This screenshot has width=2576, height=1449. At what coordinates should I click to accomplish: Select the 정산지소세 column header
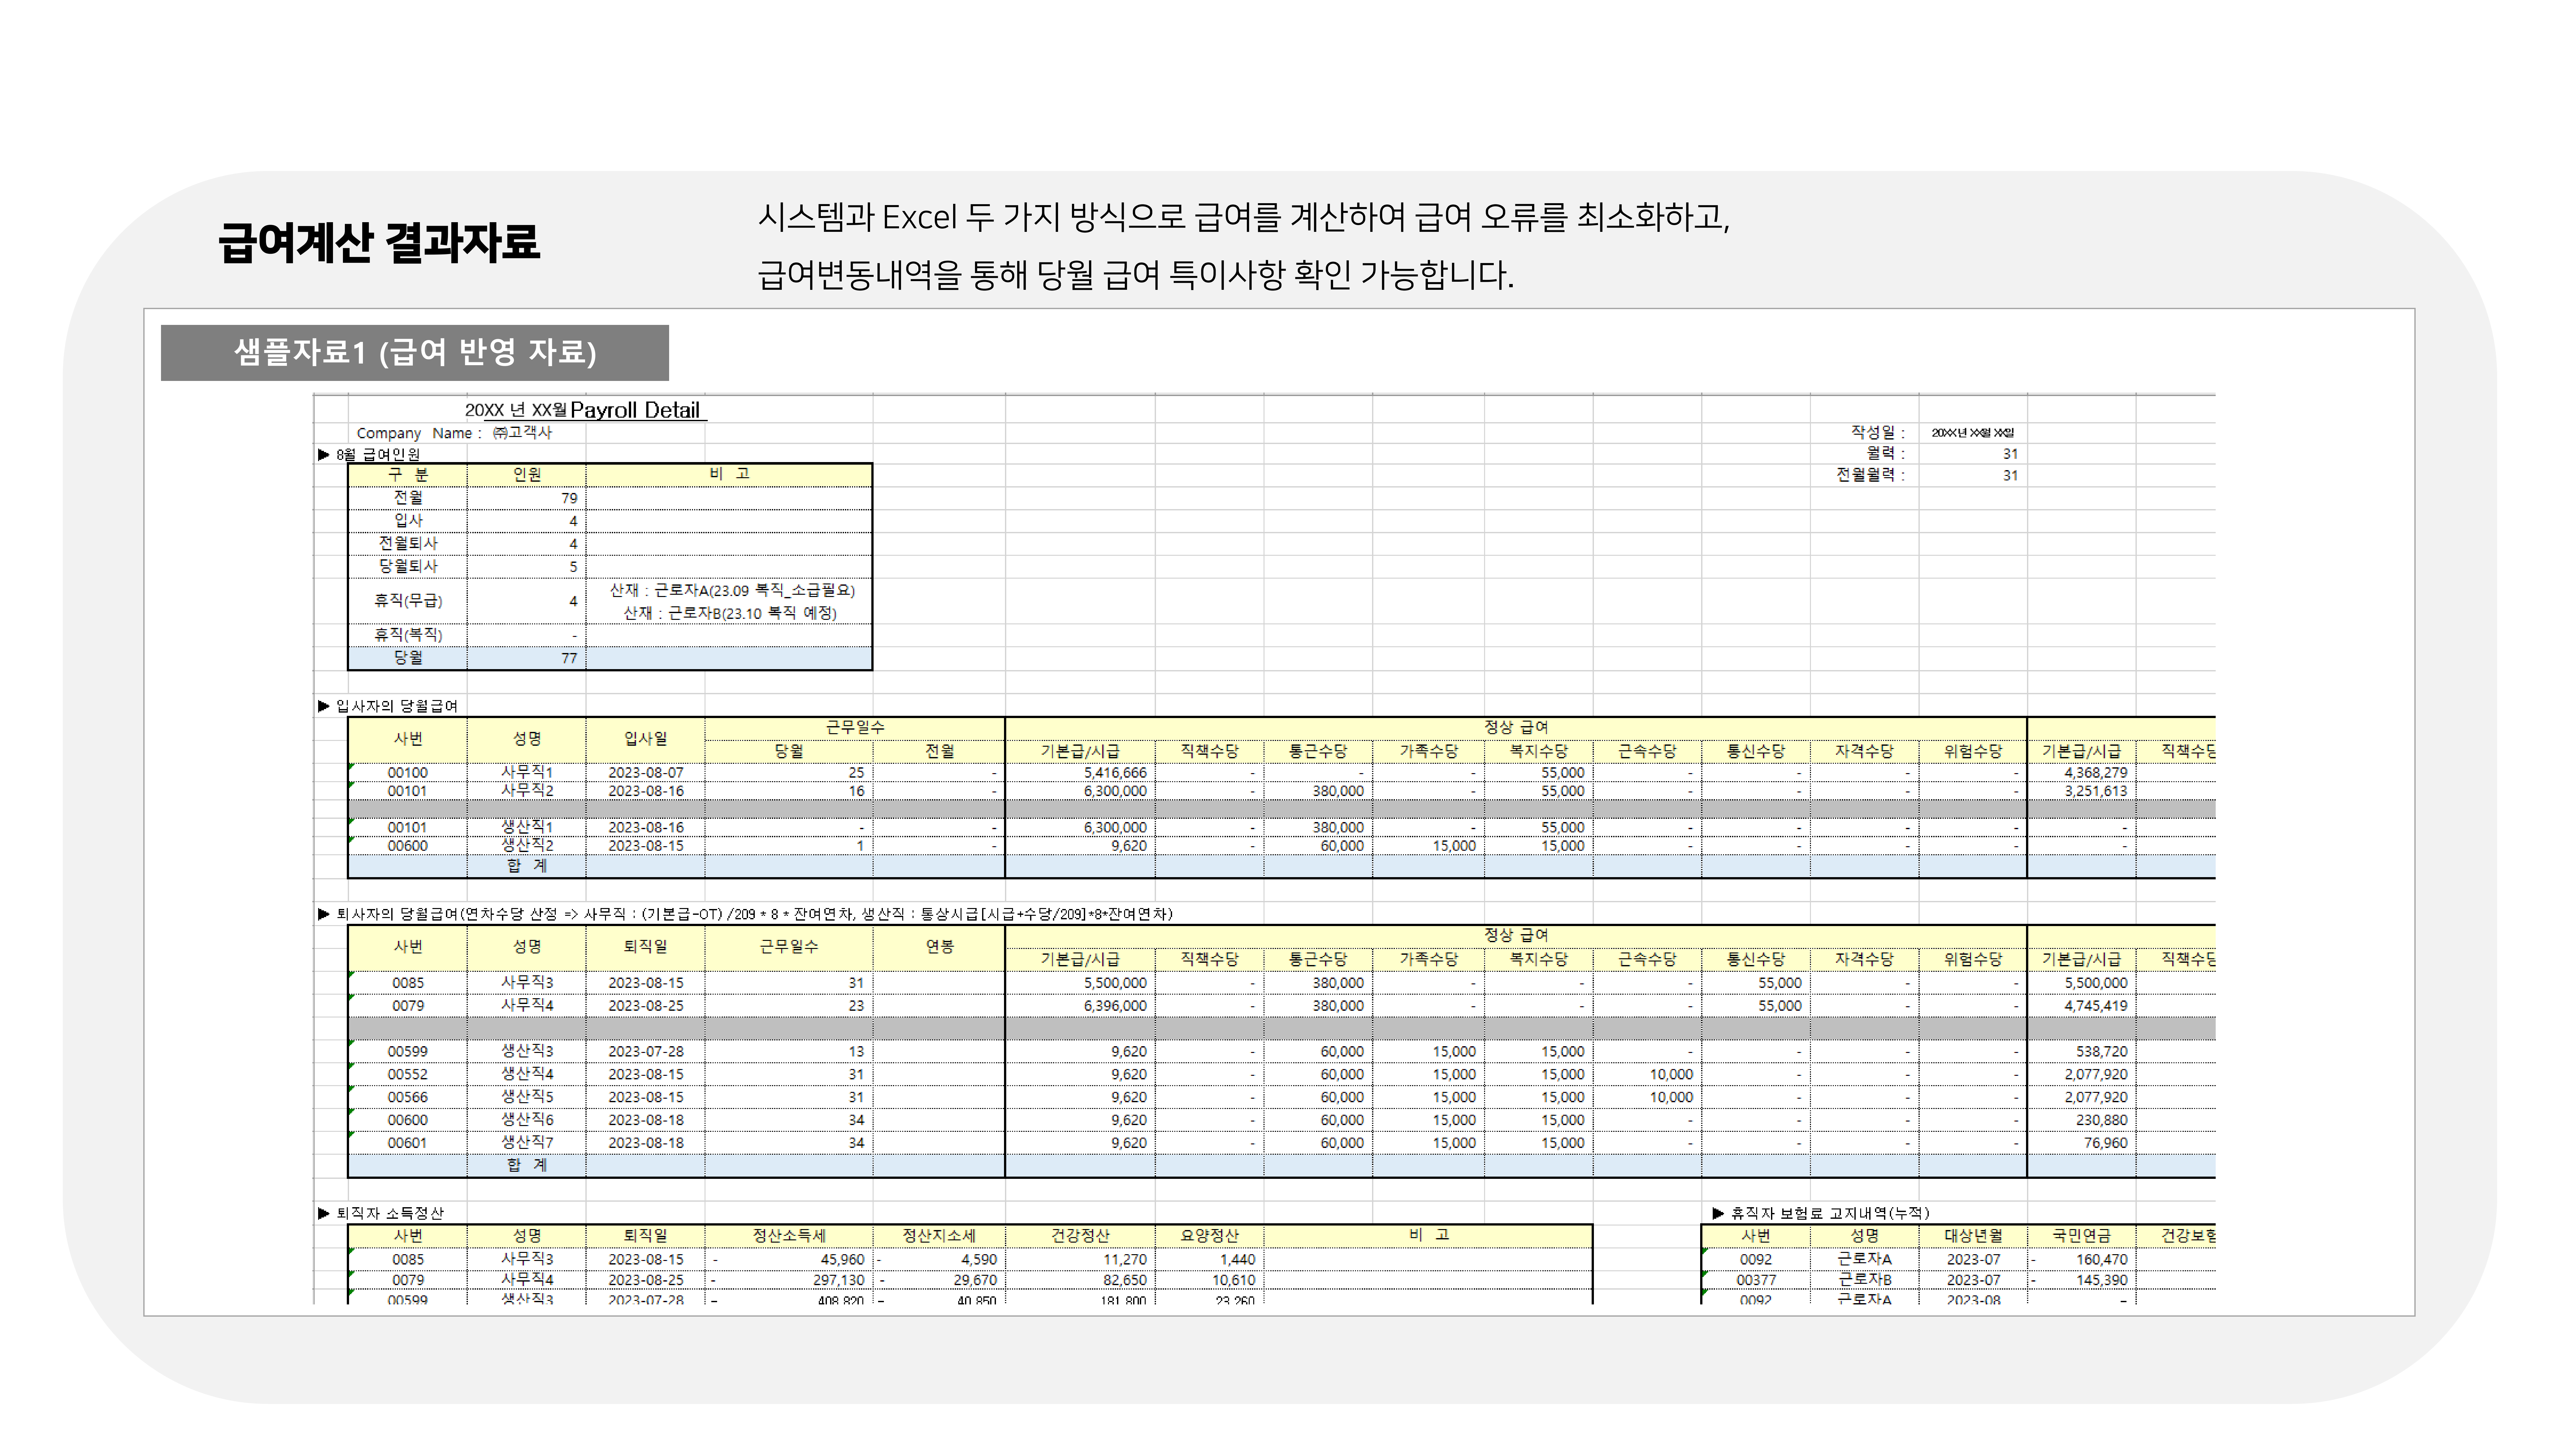click(x=939, y=1236)
